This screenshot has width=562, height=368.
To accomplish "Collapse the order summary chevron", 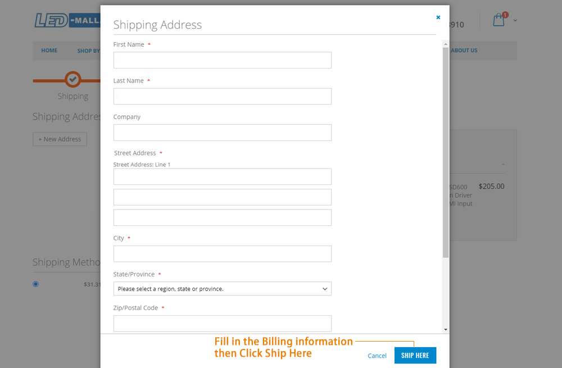I will click(x=503, y=165).
